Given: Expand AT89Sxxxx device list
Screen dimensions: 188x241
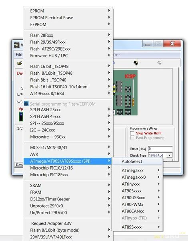Looking at the screenshot, I should point(137,227).
